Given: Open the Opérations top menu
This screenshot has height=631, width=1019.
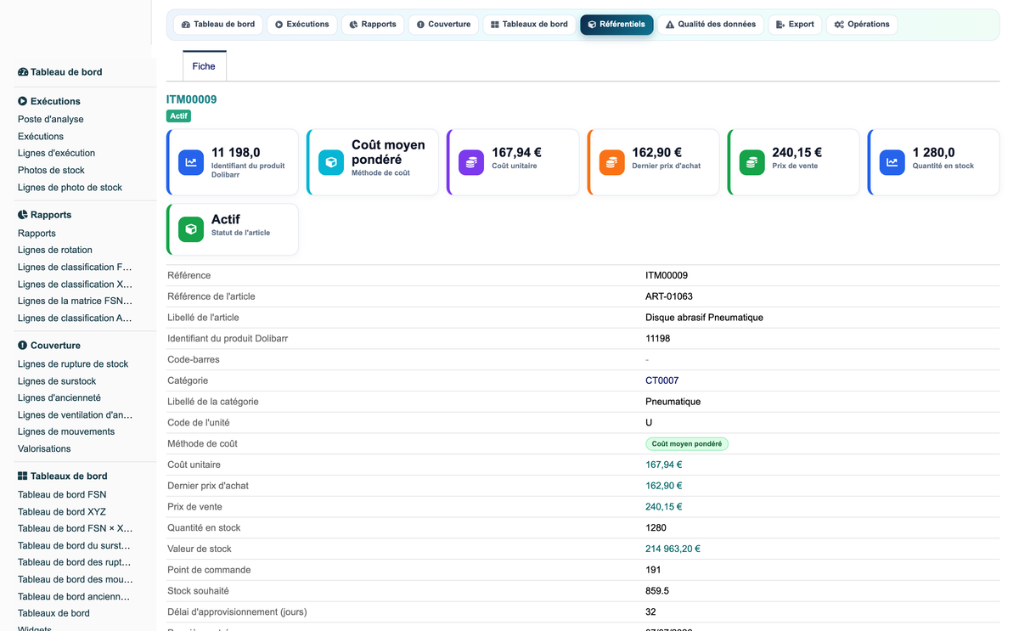Looking at the screenshot, I should (x=862, y=25).
